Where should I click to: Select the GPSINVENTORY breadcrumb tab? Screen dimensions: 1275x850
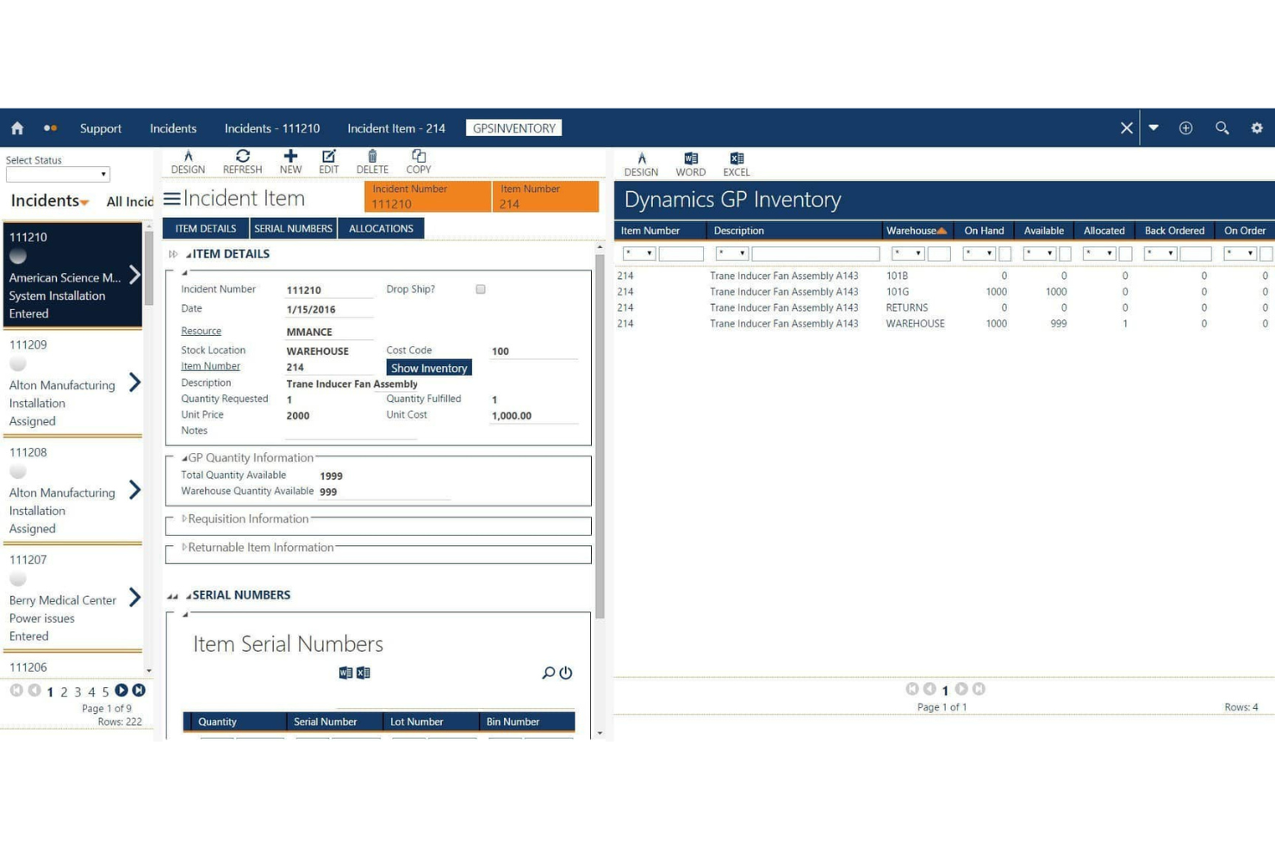click(x=514, y=128)
